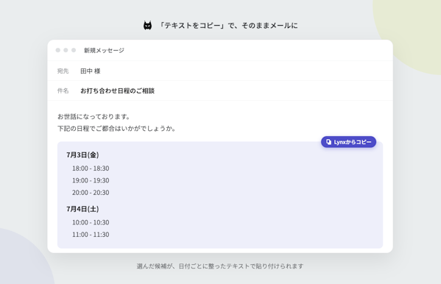Click the 7月4日(土) date heading

tap(82, 209)
